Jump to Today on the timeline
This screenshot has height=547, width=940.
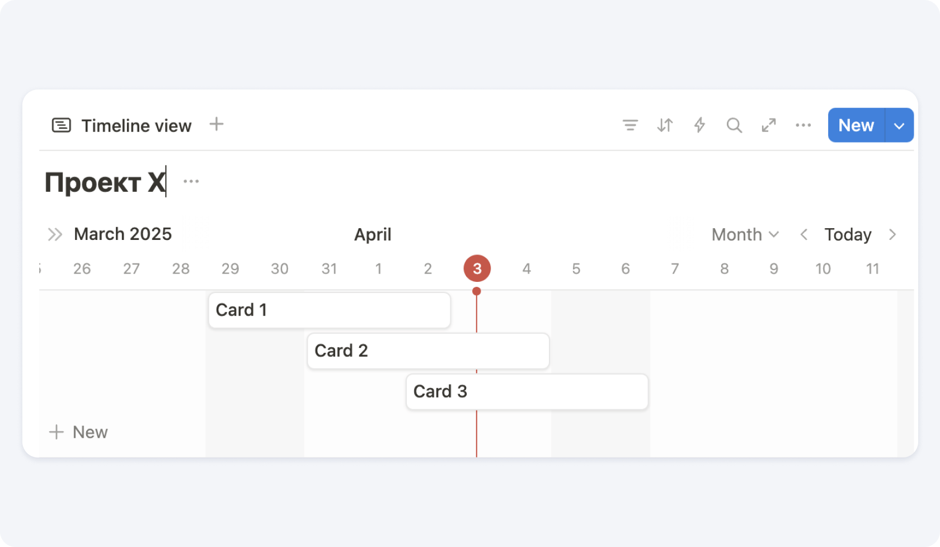click(848, 234)
